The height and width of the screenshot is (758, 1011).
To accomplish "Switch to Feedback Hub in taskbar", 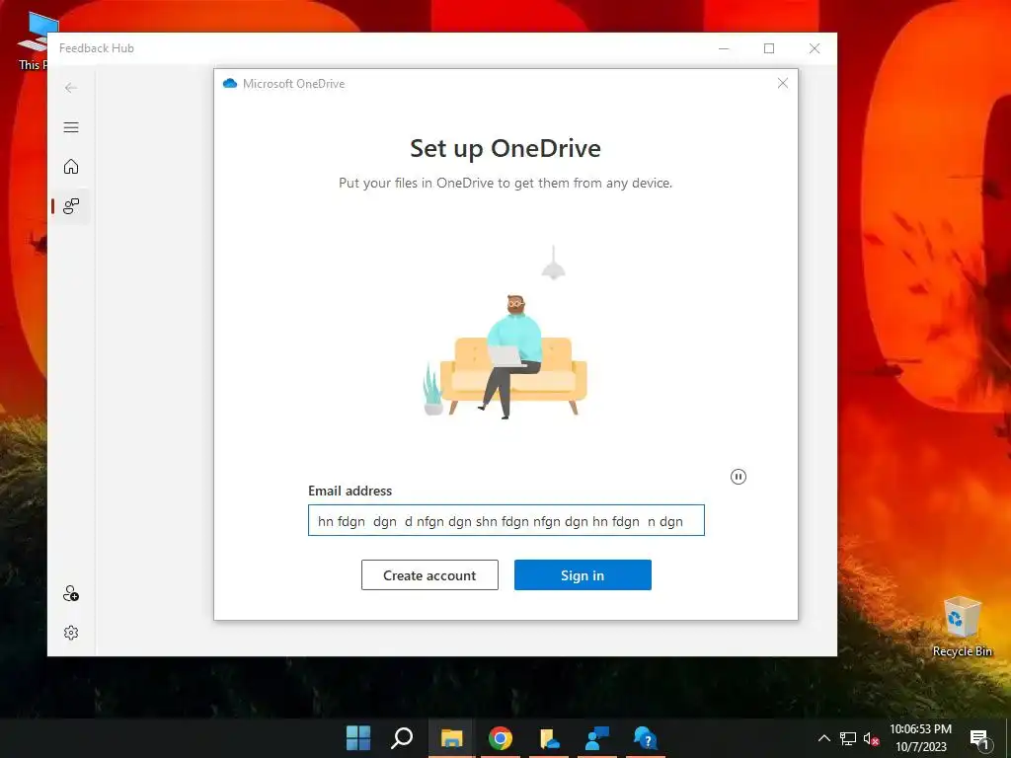I will 597,738.
